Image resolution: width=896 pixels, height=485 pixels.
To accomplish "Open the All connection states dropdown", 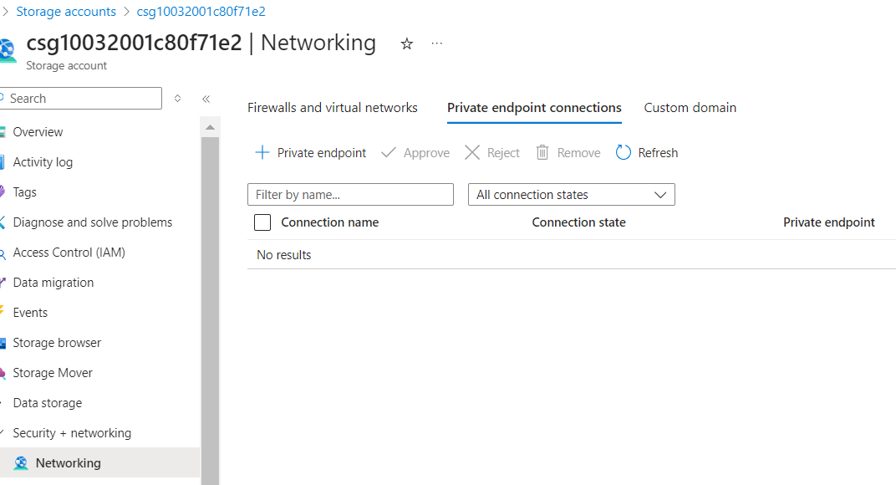I will (571, 195).
